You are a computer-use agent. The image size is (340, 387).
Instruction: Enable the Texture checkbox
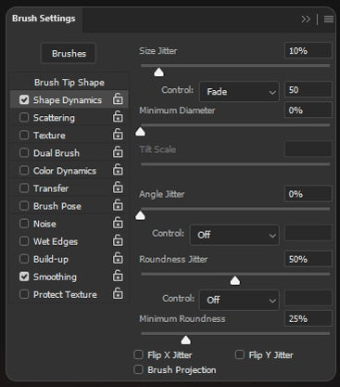coord(24,135)
